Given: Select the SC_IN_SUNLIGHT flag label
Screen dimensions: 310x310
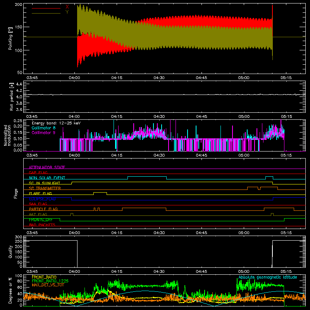Looking at the screenshot, I should pyautogui.click(x=45, y=183).
